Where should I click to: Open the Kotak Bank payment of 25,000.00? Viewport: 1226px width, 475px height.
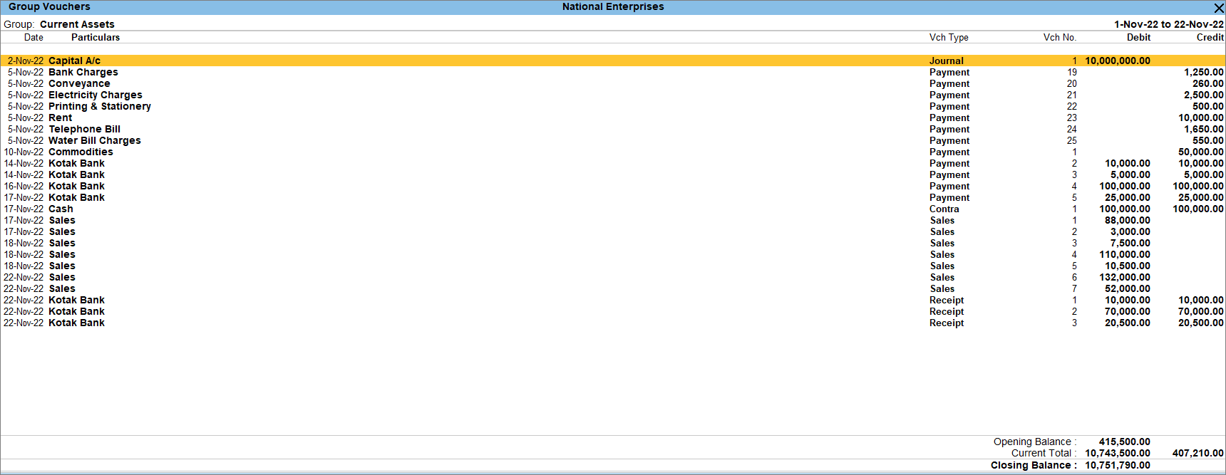(x=613, y=197)
